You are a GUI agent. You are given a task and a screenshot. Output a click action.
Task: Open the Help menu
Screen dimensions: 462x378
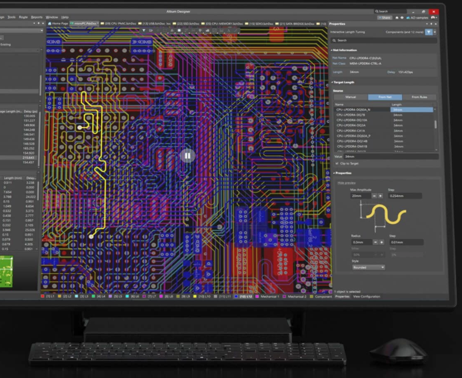[x=65, y=17]
